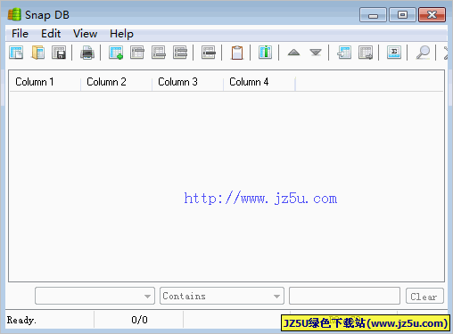This screenshot has height=334, width=453.
Task: Sort by Column 1 header
Action: (45, 82)
